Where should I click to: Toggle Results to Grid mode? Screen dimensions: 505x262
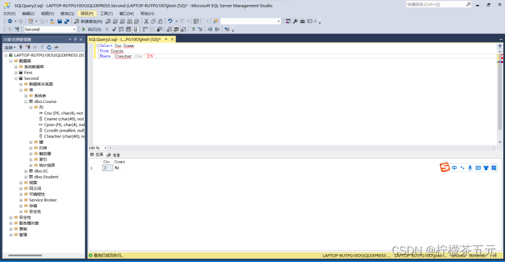[176, 29]
